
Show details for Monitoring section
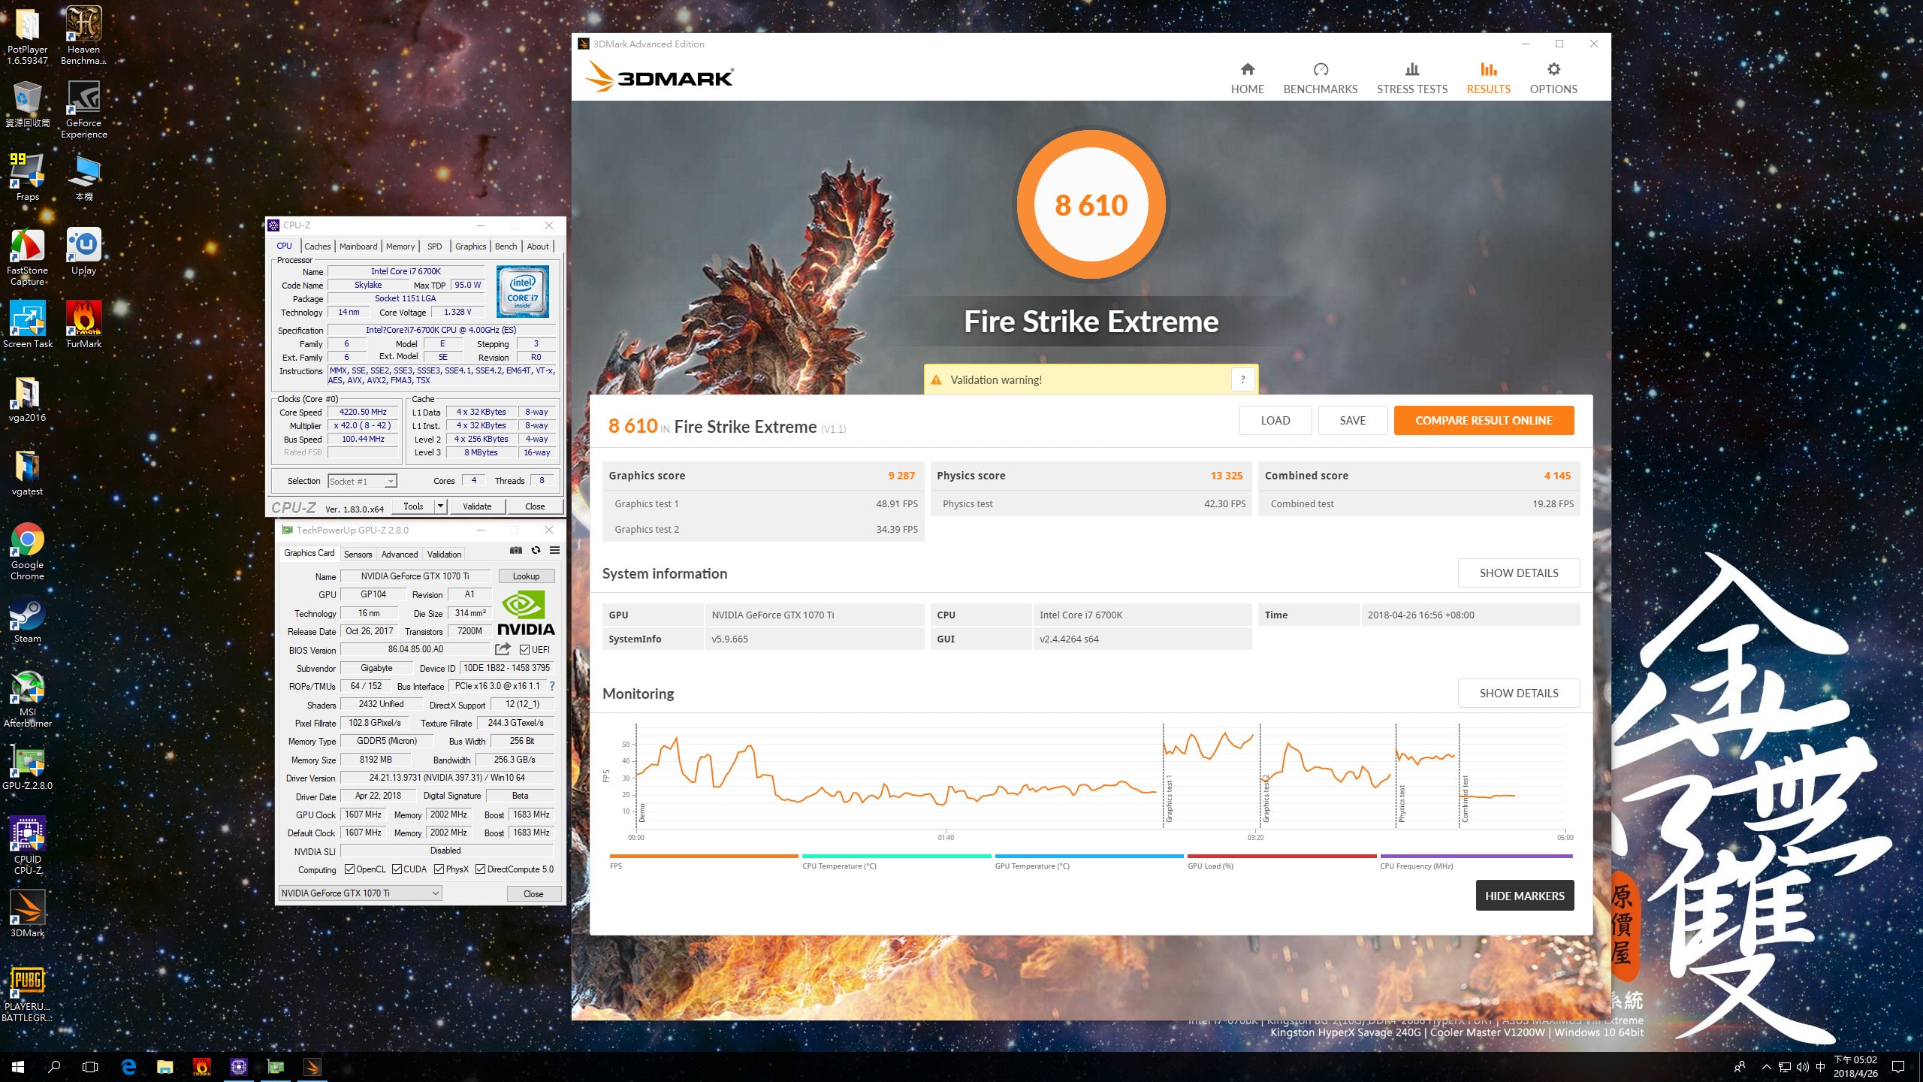coord(1519,693)
